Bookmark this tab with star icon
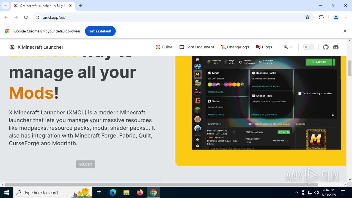The height and width of the screenshot is (198, 352). click(x=307, y=17)
